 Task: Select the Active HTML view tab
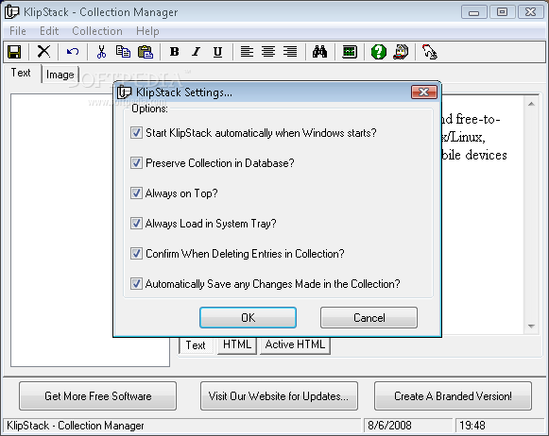[295, 344]
